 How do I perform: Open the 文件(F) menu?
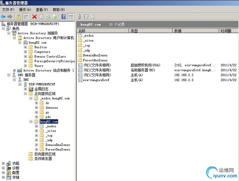[x=8, y=10]
